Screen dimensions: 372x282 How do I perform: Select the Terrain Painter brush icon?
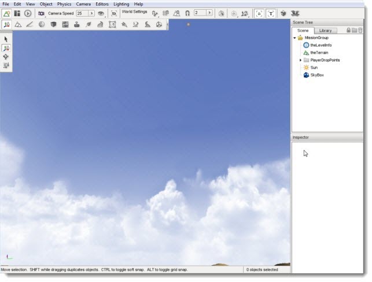[x=30, y=24]
